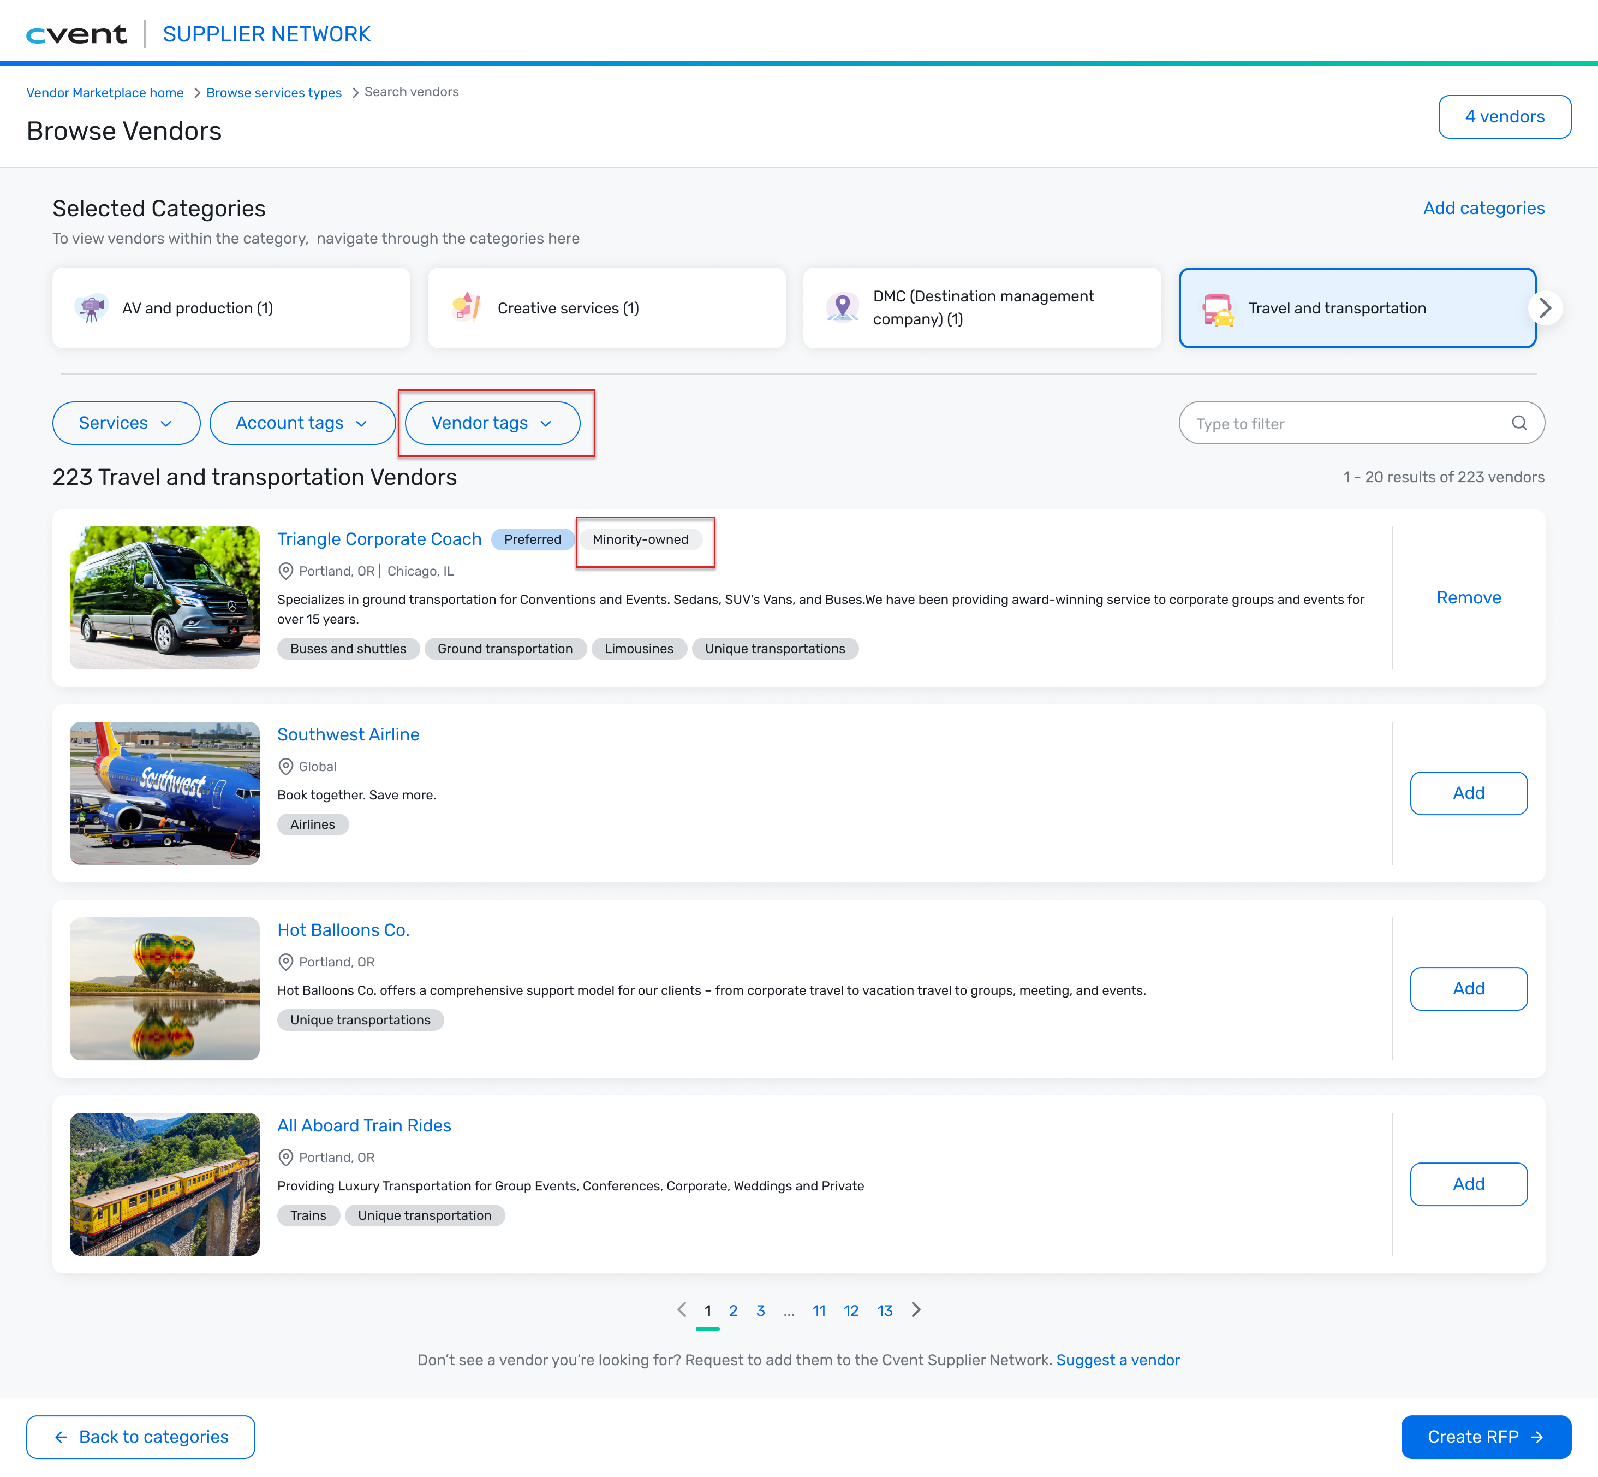Open the Services filter dropdown

coord(126,423)
